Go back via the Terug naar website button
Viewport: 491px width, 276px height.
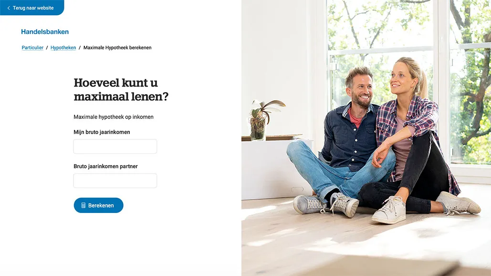coord(32,8)
